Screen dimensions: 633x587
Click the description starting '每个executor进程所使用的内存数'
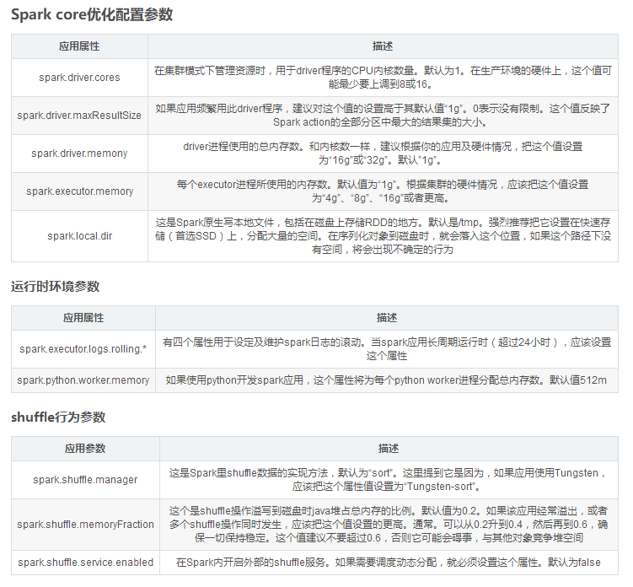[x=383, y=191]
